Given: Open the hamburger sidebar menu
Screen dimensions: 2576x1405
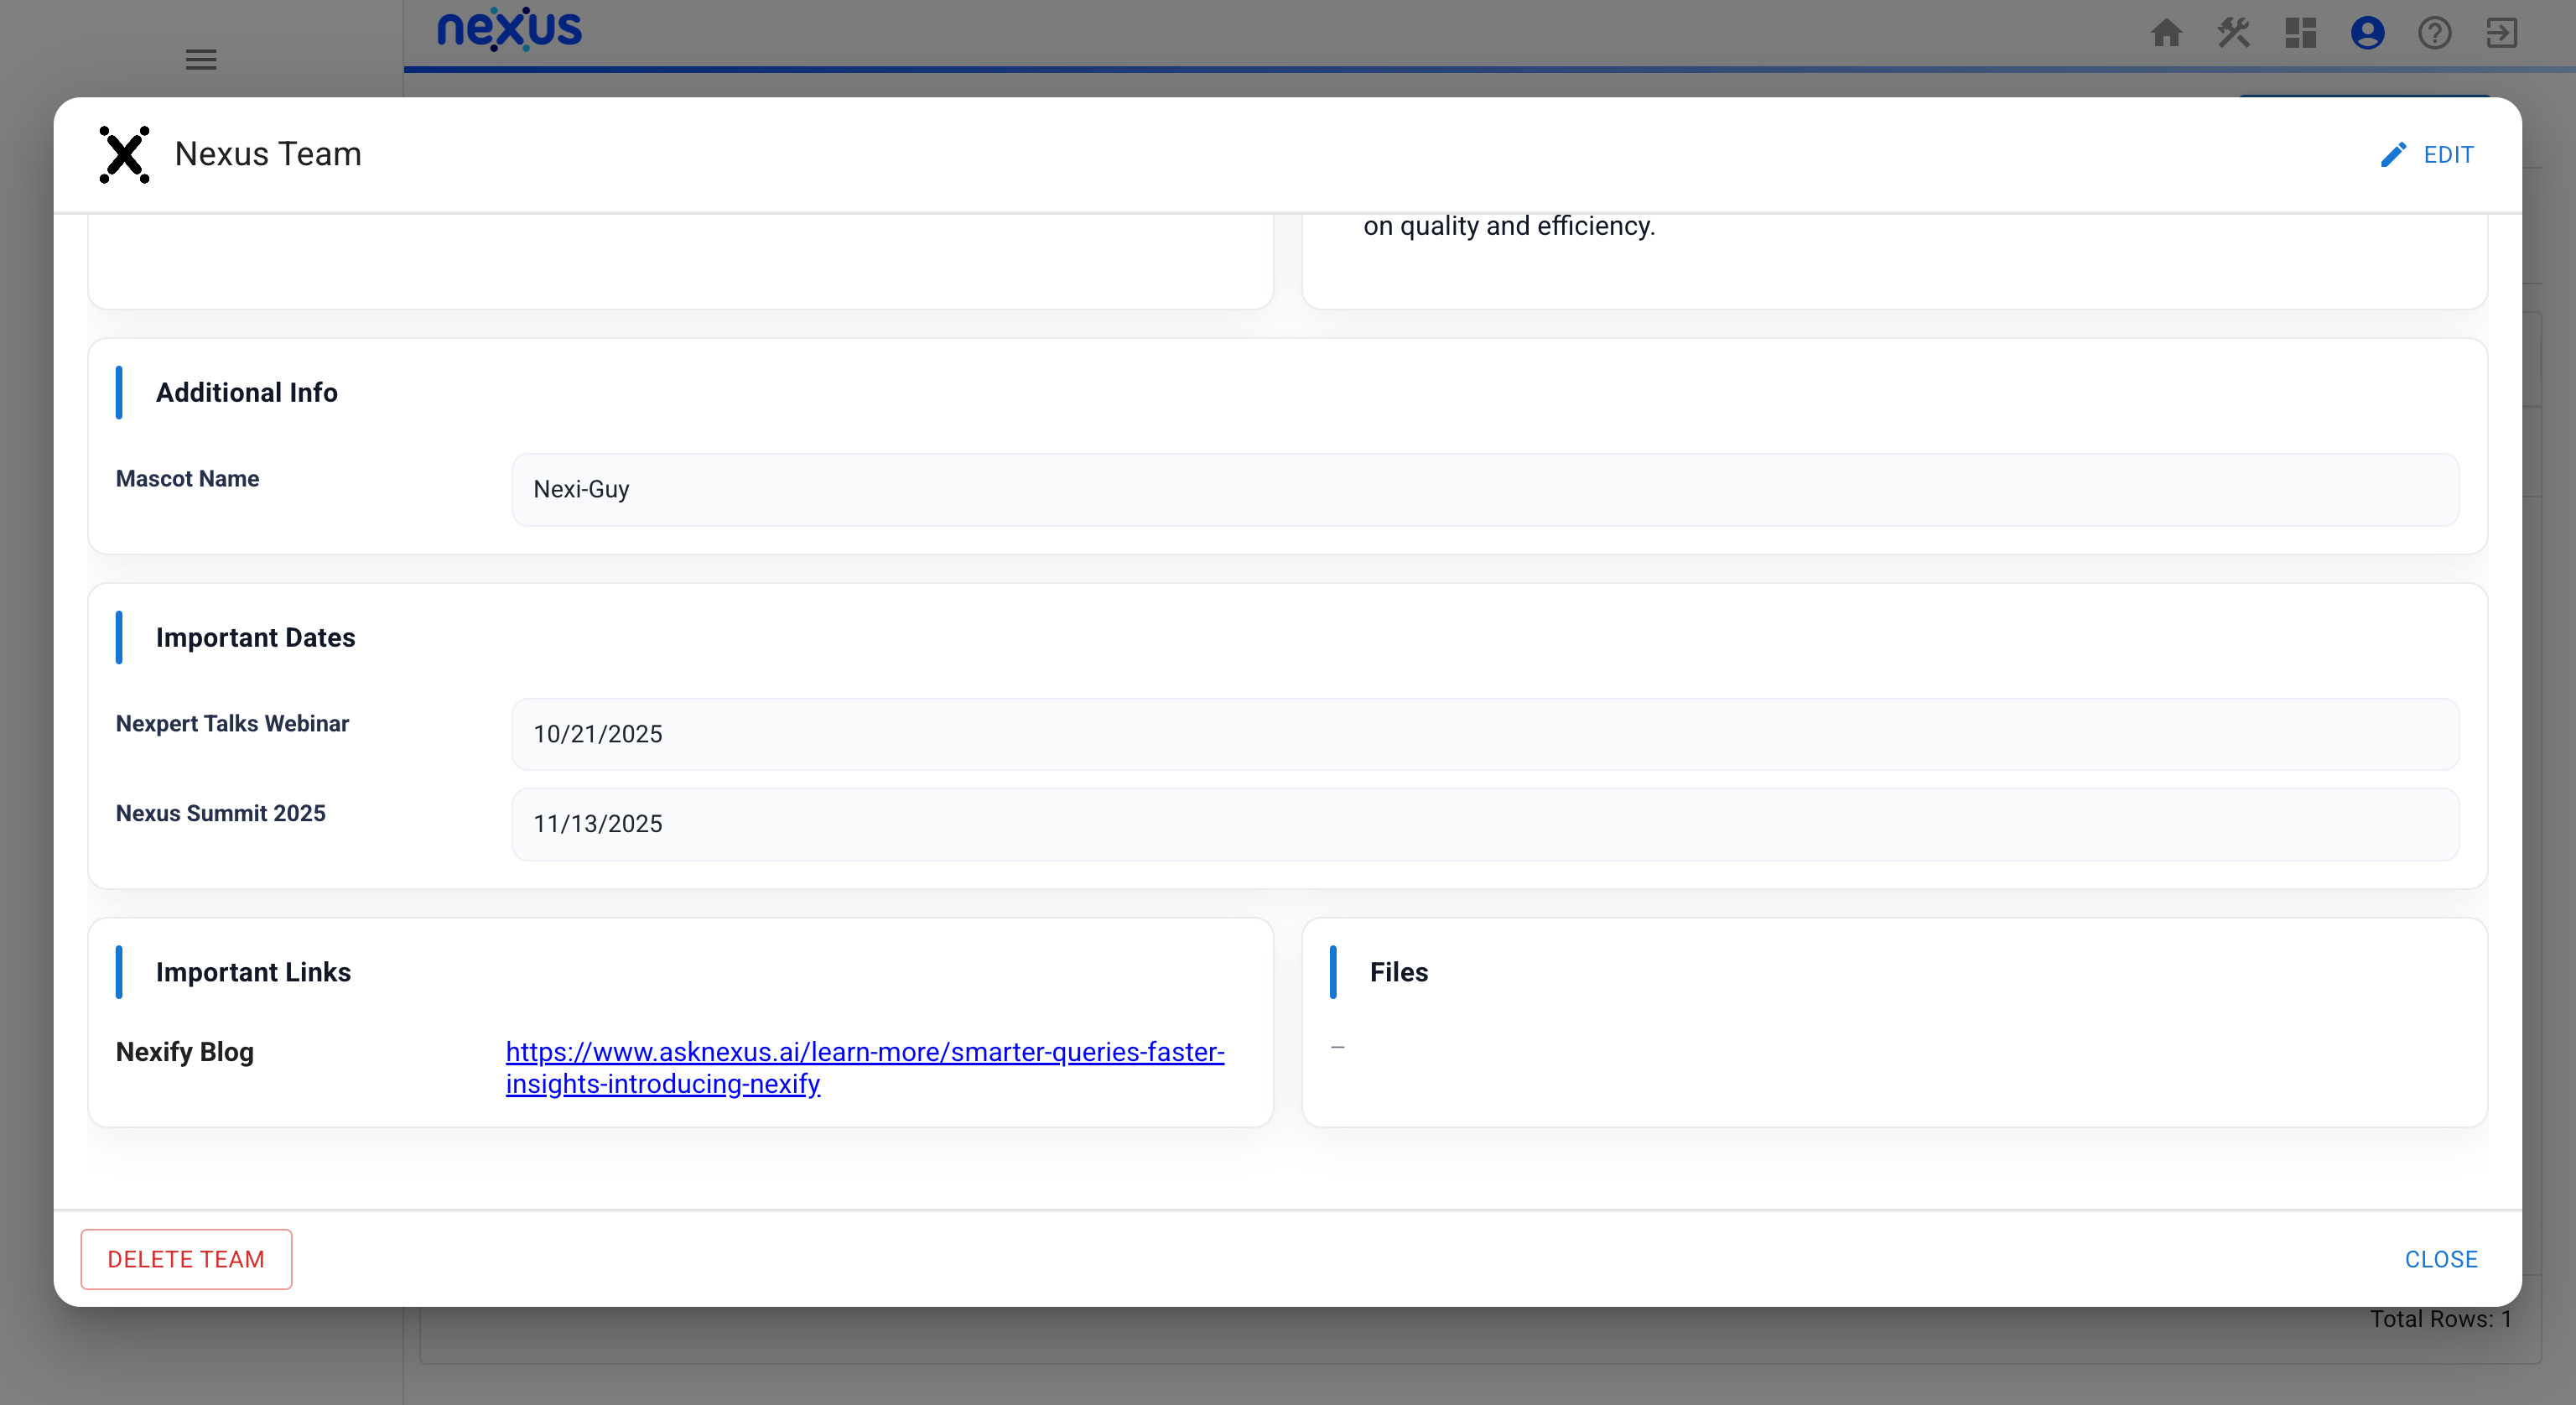Looking at the screenshot, I should pos(201,60).
